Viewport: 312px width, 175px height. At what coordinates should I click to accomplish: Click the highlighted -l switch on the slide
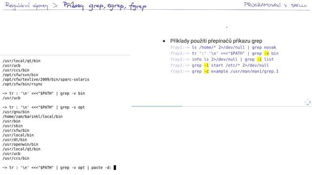206,65
